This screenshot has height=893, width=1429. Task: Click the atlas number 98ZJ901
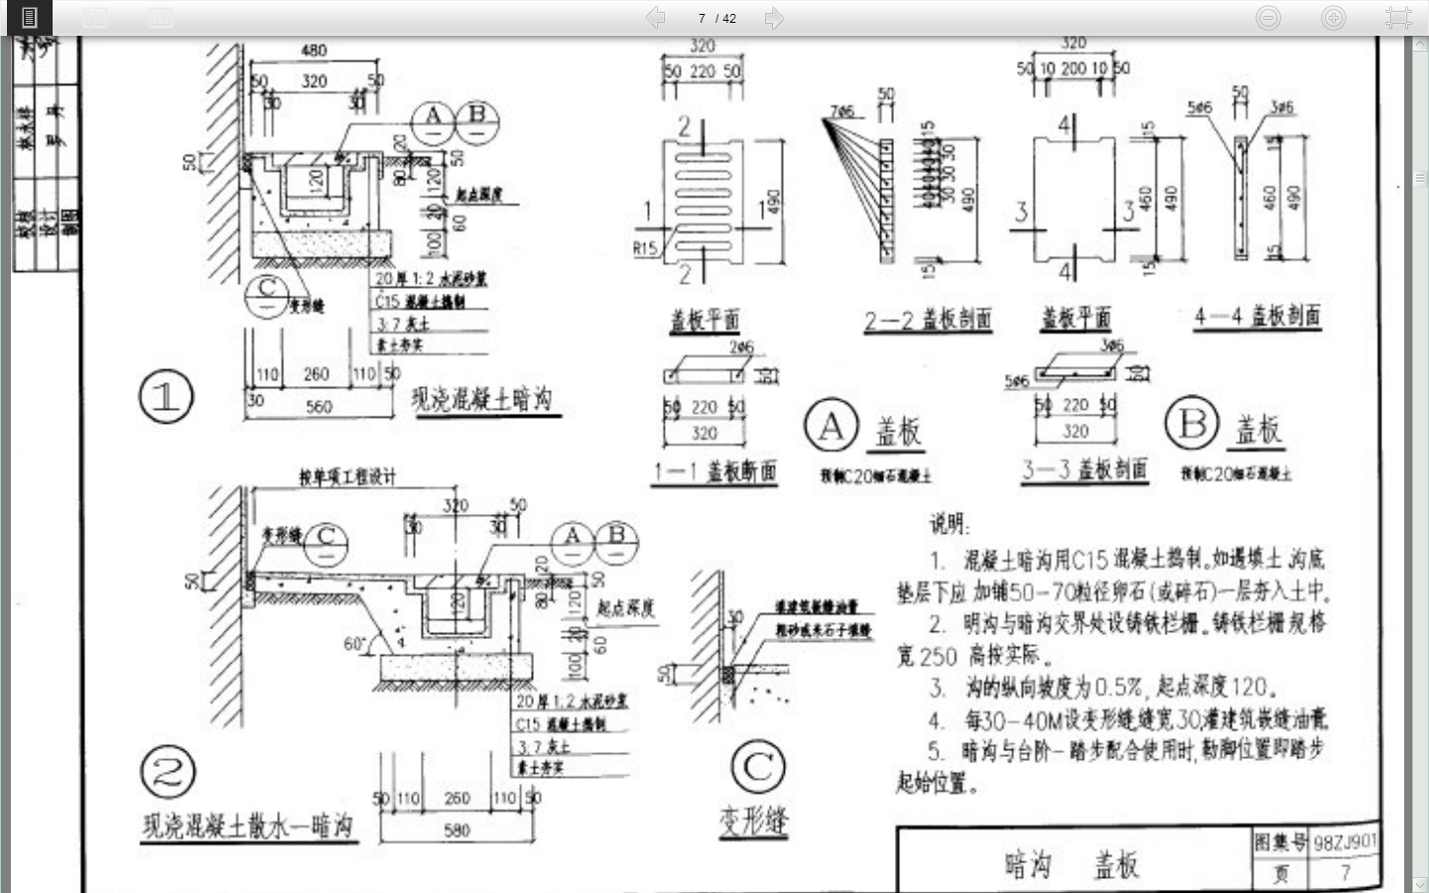tap(1345, 842)
